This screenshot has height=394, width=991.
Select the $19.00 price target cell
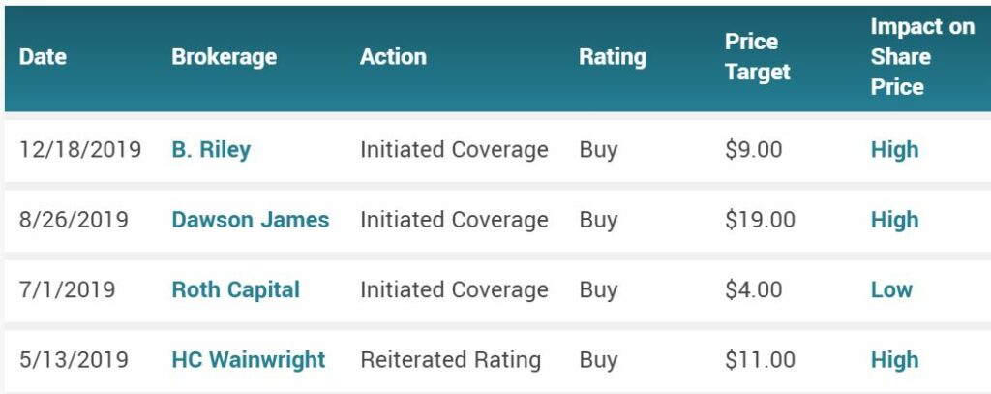(x=761, y=220)
